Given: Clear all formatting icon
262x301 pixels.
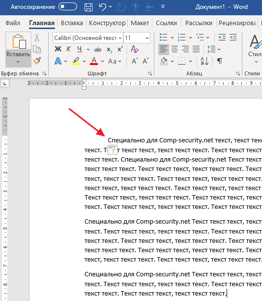Looking at the screenshot, I should click(135, 49).
